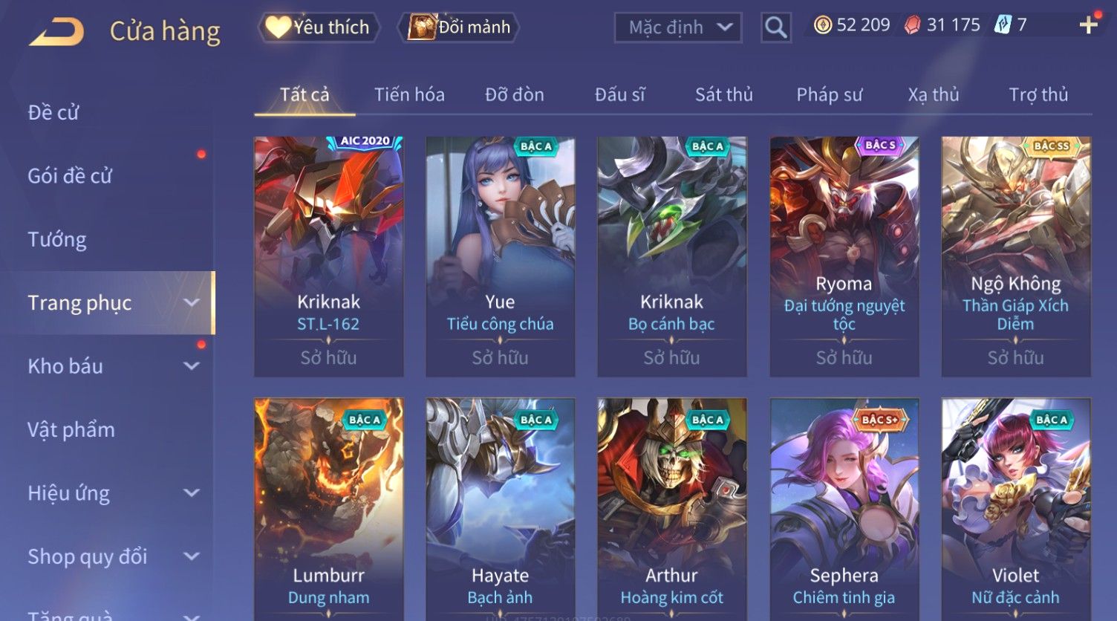Open the search magnifier icon

[x=775, y=27]
